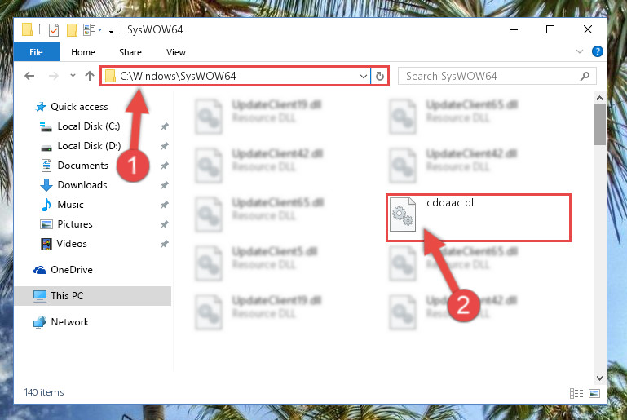The image size is (627, 420).
Task: Open Customize Quick Access Toolbar dropdown
Action: (x=111, y=30)
